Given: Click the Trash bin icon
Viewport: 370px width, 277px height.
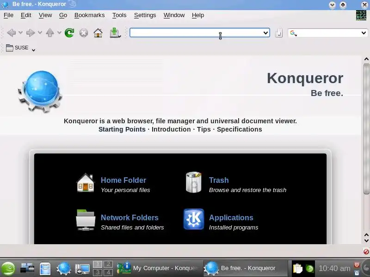Looking at the screenshot, I should [x=193, y=182].
